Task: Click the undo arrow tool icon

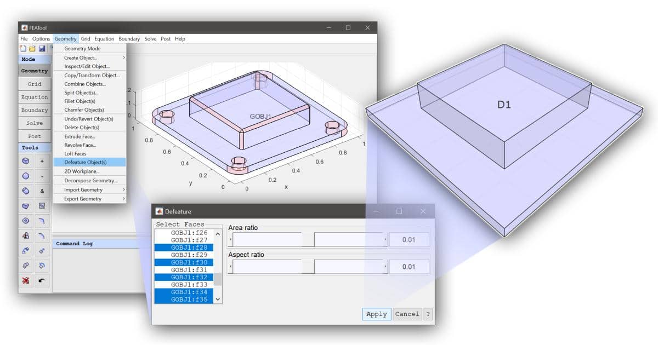Action: (42, 280)
